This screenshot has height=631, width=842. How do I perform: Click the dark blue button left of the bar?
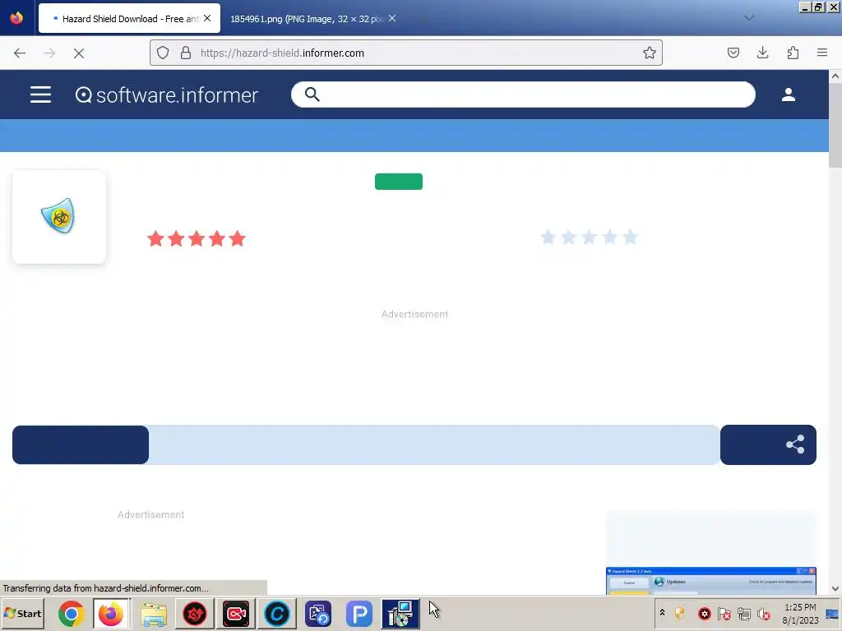click(x=81, y=444)
